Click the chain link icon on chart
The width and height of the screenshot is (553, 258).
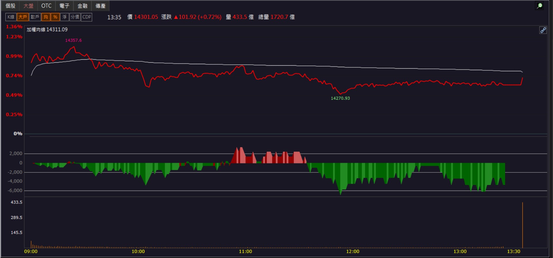click(543, 30)
